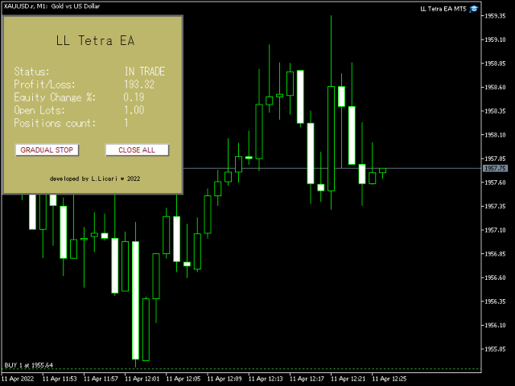Viewport: 515px width, 386px height.
Task: Select the 1955.85 price scale label
Action: click(496, 349)
